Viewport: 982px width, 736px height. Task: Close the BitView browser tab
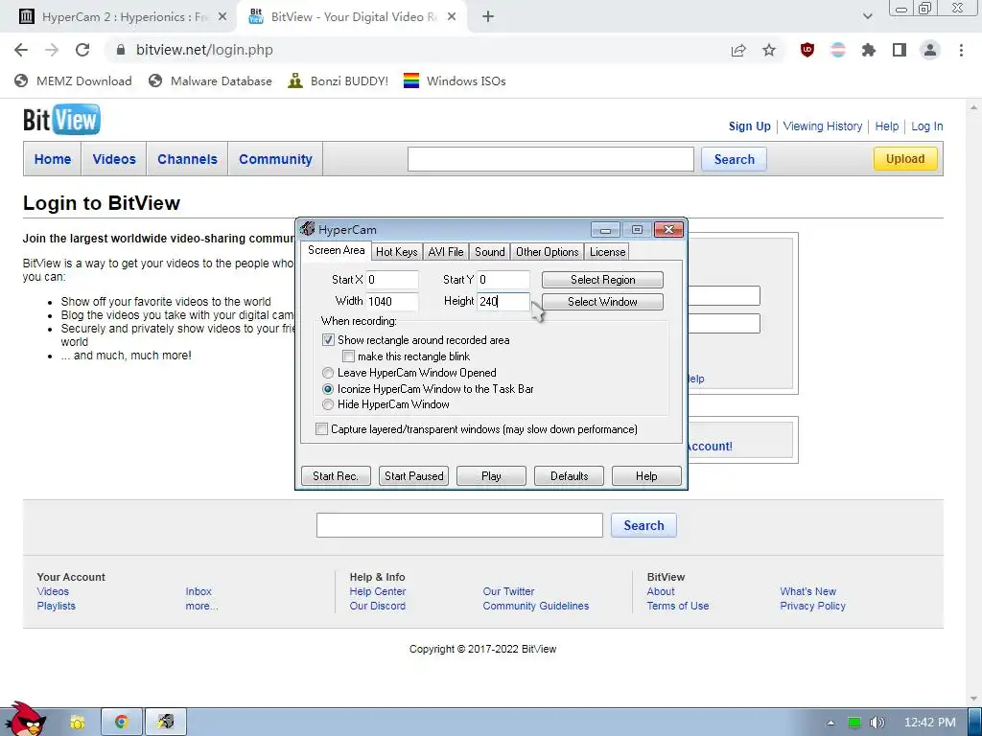[452, 17]
